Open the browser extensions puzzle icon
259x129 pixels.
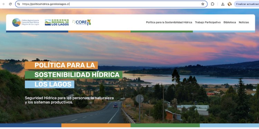[x=212, y=4]
